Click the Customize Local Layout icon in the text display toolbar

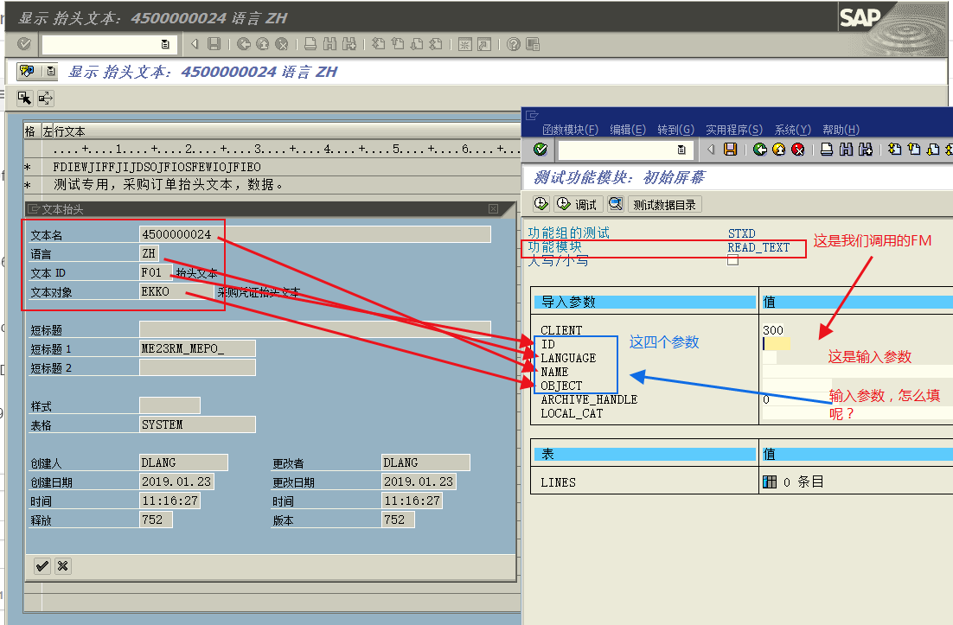[533, 44]
